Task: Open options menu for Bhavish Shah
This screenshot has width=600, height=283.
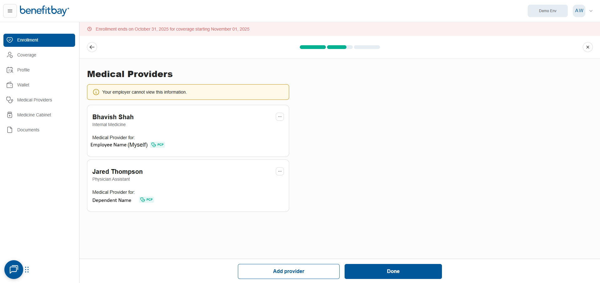Action: click(279, 117)
